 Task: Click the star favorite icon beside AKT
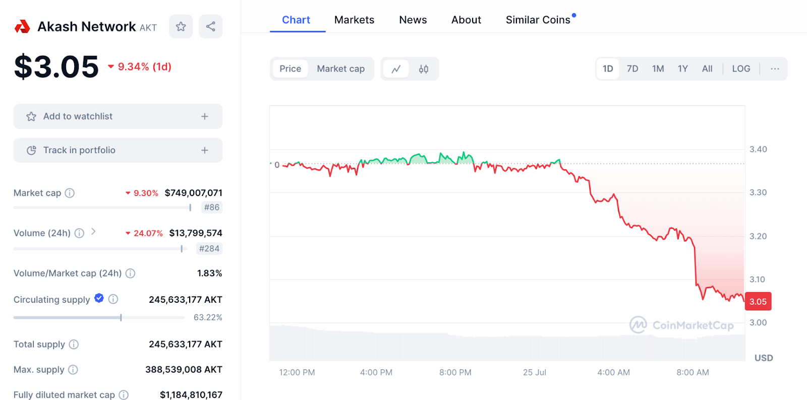(181, 27)
